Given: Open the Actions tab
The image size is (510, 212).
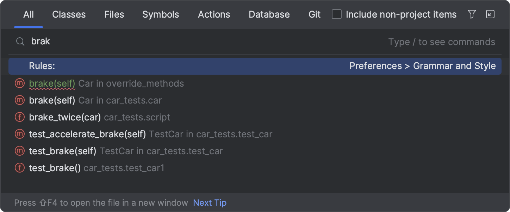Looking at the screenshot, I should click(214, 14).
